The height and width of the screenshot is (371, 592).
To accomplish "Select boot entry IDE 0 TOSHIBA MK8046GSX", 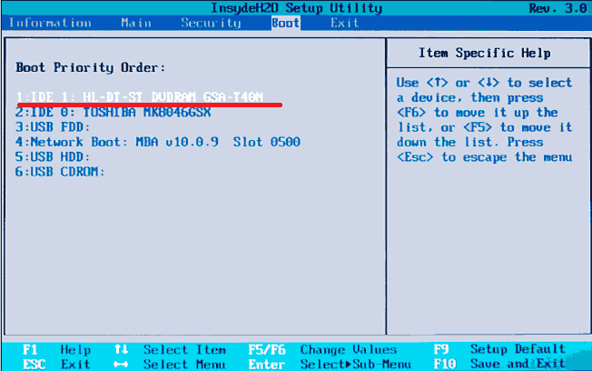I will 113,113.
